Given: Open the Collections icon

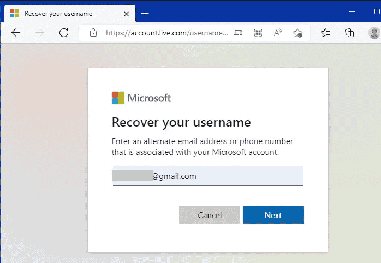Looking at the screenshot, I should (x=349, y=33).
